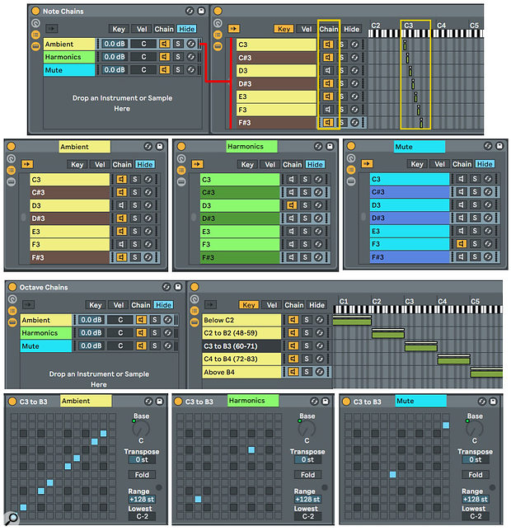Viewport: 511px width, 531px height.
Task: Click Auto Select arrow in Ambient rack
Action: click(x=27, y=164)
